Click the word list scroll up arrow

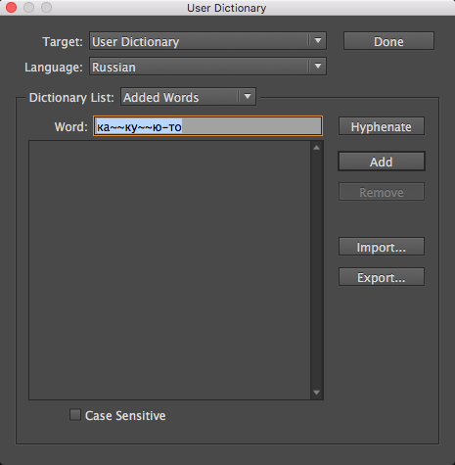316,148
